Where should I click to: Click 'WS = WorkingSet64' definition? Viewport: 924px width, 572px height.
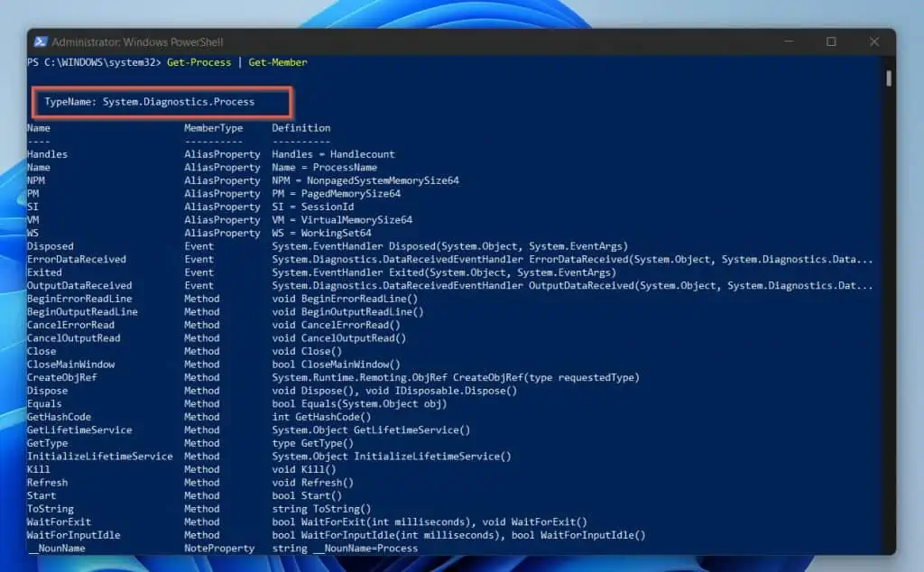pyautogui.click(x=321, y=234)
